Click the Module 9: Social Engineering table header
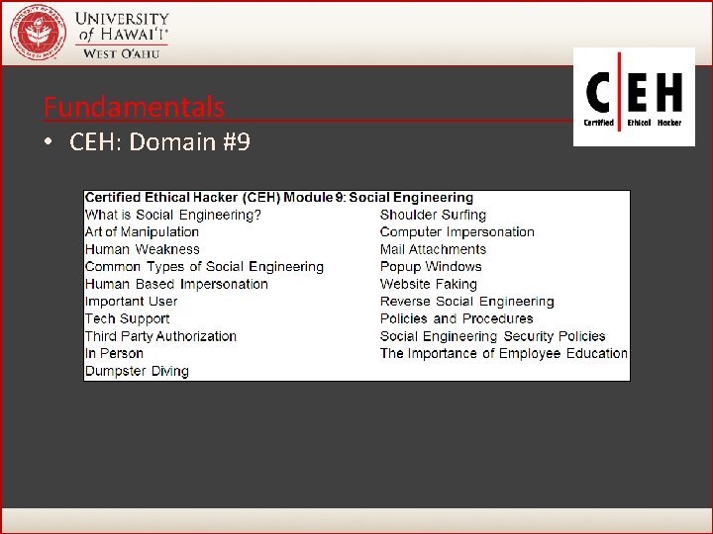The image size is (713, 534). tap(279, 198)
